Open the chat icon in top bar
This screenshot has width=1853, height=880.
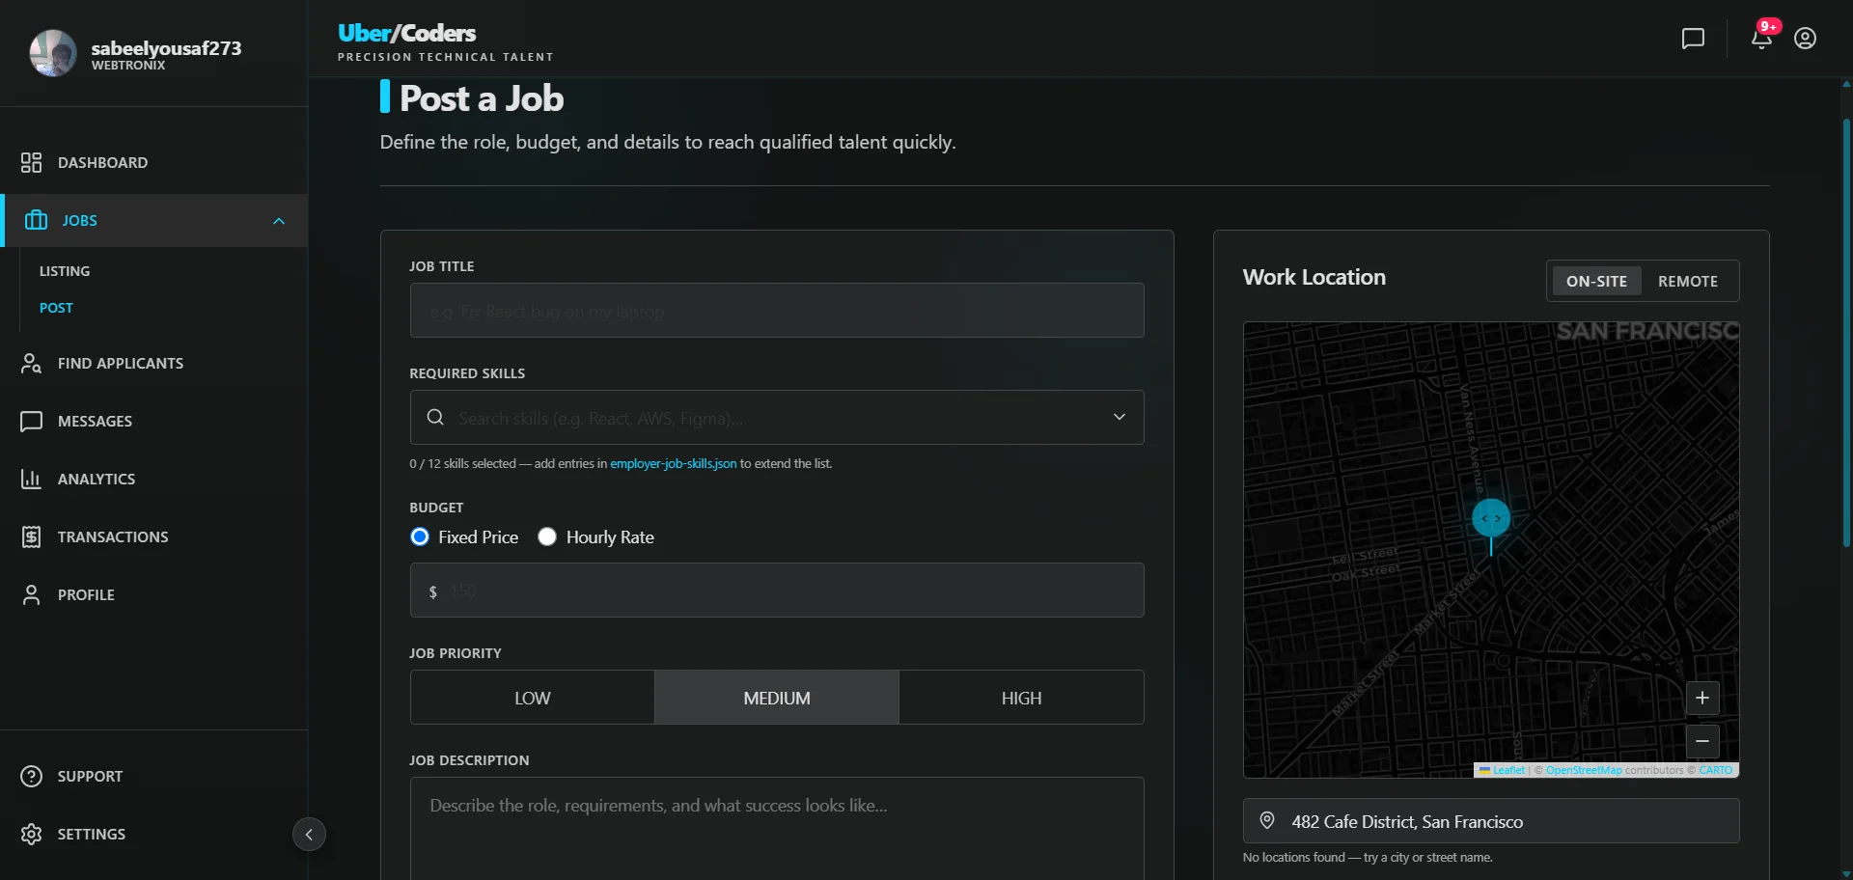(1693, 39)
